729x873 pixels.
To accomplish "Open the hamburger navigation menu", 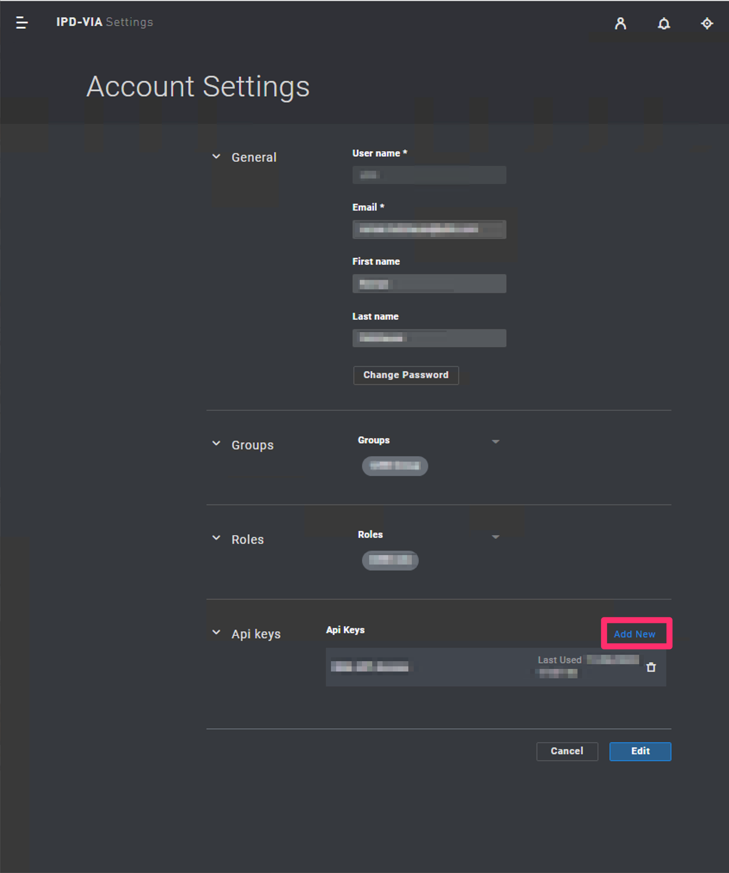I will coord(21,22).
